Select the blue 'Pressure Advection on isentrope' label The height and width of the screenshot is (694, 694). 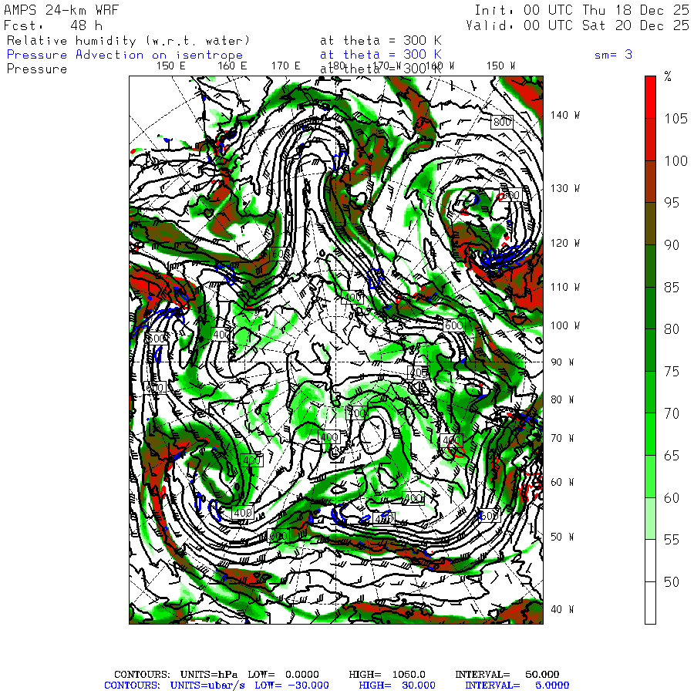[124, 55]
